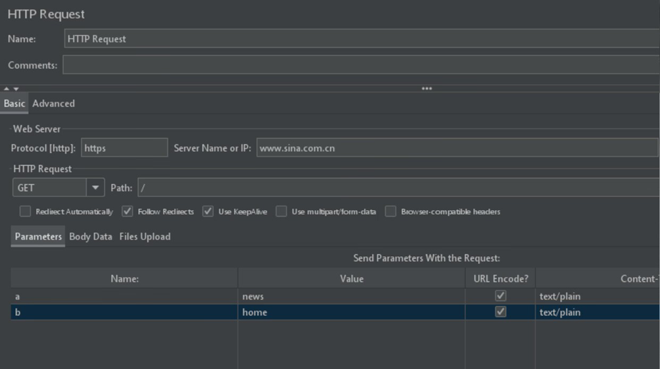Focus the Protocol input containing https
Screen dimensions: 660x369
124,148
